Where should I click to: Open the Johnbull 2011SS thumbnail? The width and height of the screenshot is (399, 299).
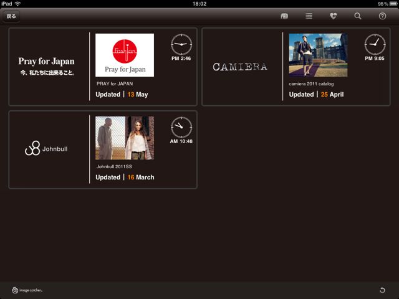125,138
